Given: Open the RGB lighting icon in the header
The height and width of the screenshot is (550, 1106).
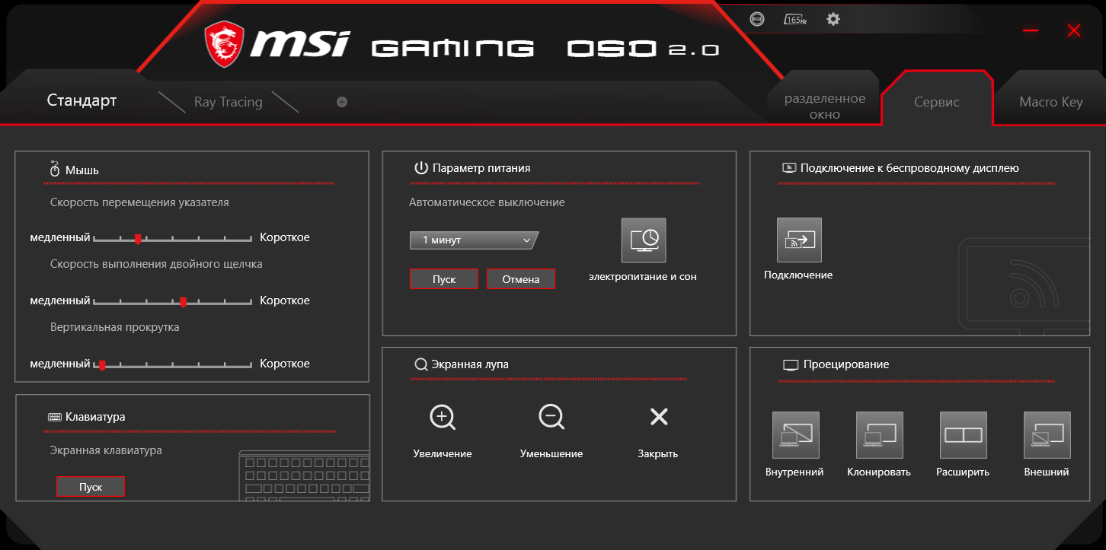Looking at the screenshot, I should [756, 19].
